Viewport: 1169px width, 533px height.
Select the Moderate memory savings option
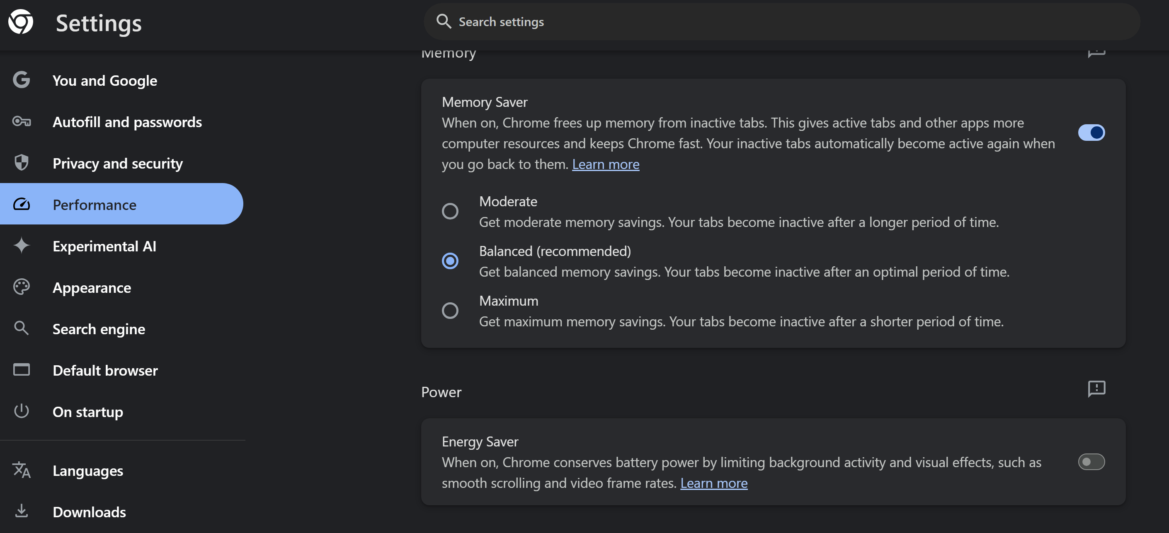[450, 211]
